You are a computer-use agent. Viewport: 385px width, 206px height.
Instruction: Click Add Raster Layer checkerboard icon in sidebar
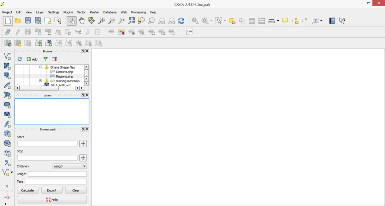[x=7, y=66]
